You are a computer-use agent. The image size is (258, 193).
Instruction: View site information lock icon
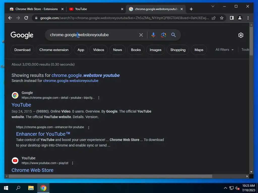(36, 18)
